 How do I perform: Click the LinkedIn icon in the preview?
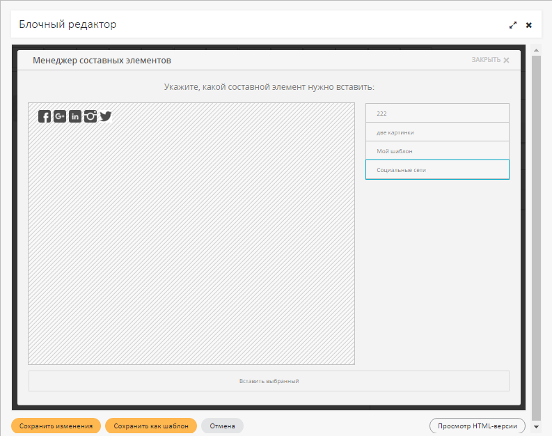click(75, 116)
